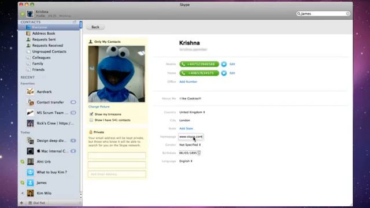This screenshot has height=208, width=370.
Task: Open Colleagues contact group
Action: (x=41, y=58)
